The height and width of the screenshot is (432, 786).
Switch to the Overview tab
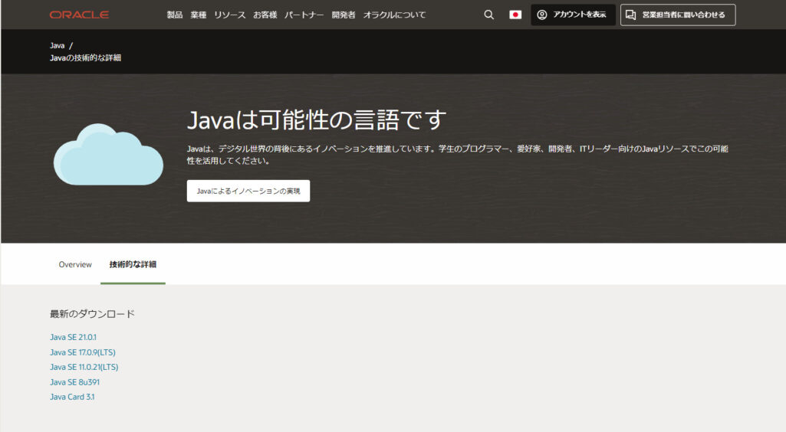75,264
